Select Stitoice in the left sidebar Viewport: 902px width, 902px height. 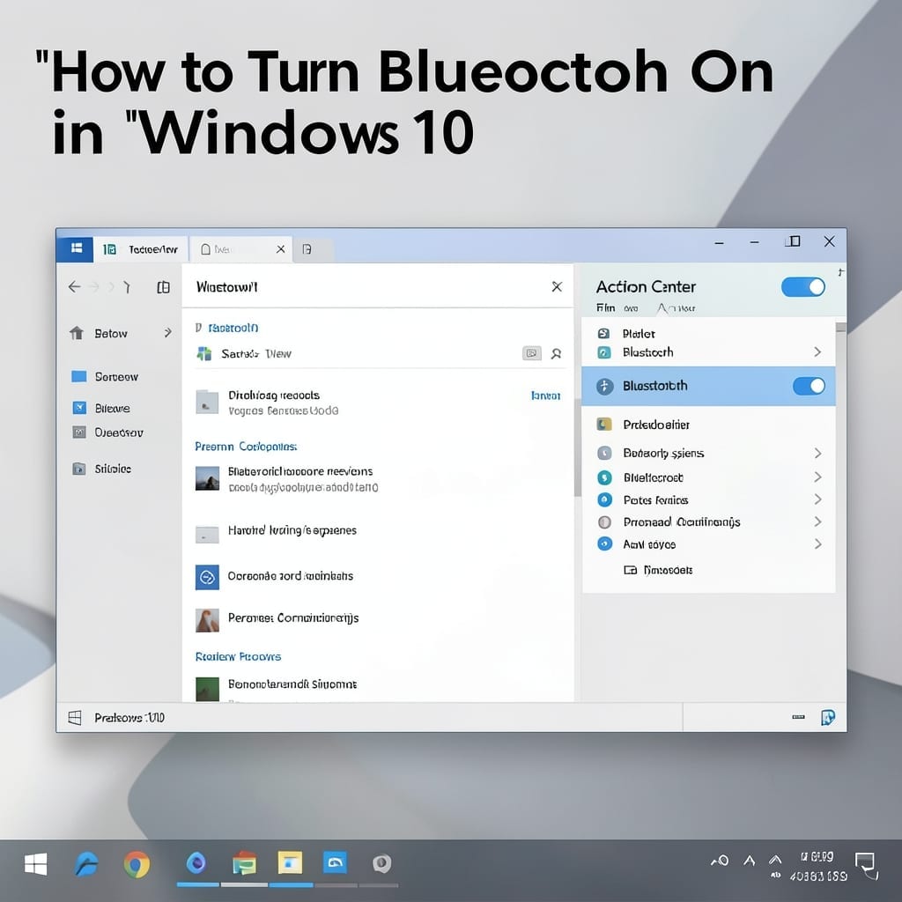(x=102, y=469)
